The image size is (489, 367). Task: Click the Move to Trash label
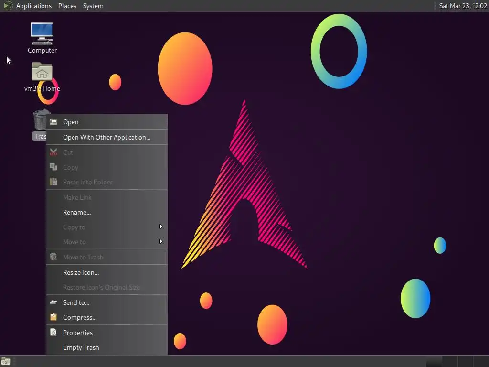(83, 257)
